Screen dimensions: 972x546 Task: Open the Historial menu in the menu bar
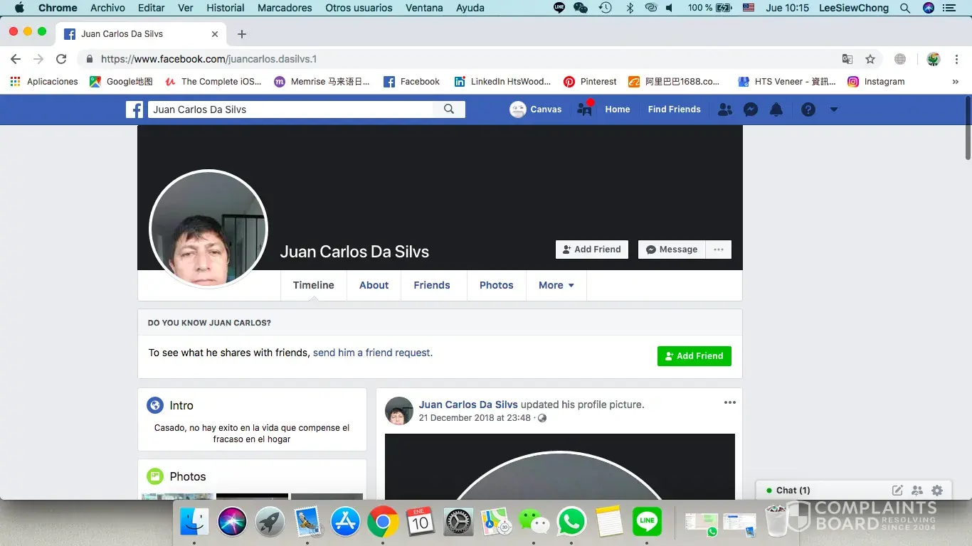click(x=225, y=8)
